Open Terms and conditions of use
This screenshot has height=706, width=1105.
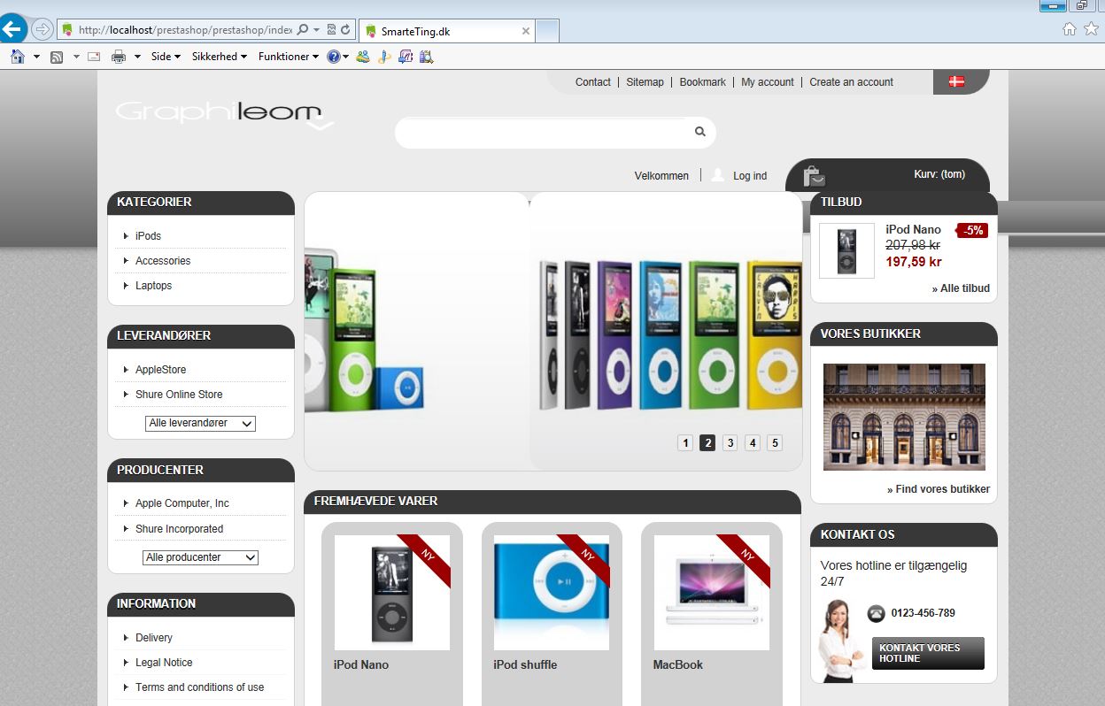[199, 687]
